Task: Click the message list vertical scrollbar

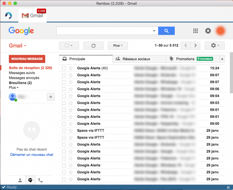Action: tap(231, 73)
